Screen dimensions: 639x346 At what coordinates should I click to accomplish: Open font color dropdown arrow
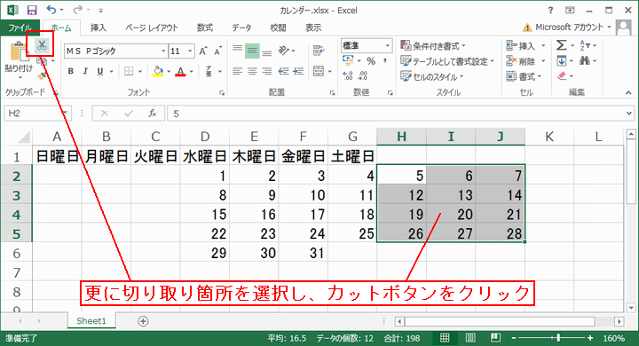pos(191,72)
